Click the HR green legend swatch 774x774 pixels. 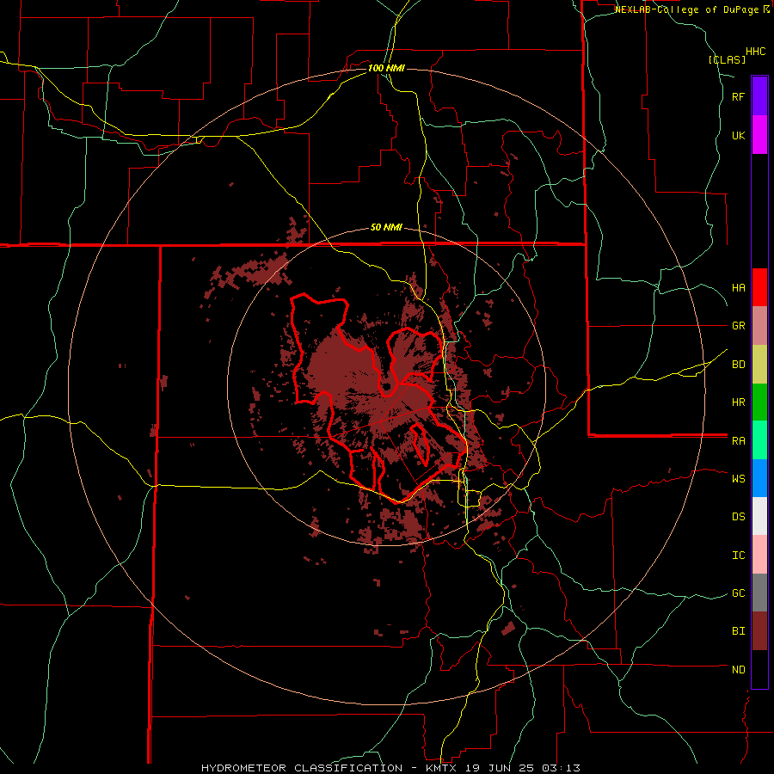759,402
